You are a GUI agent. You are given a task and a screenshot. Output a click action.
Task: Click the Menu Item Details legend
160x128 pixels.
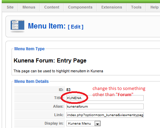click(x=32, y=81)
